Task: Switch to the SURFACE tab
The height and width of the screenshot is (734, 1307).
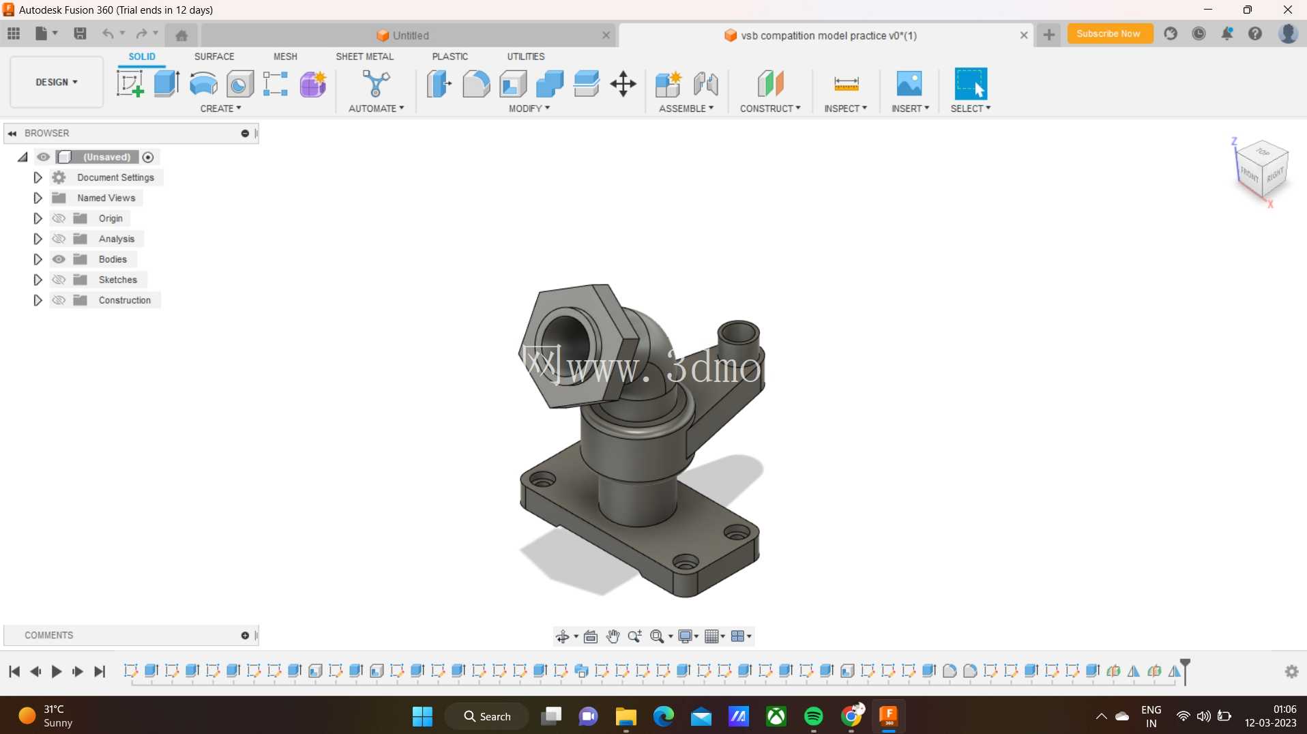Action: point(214,57)
